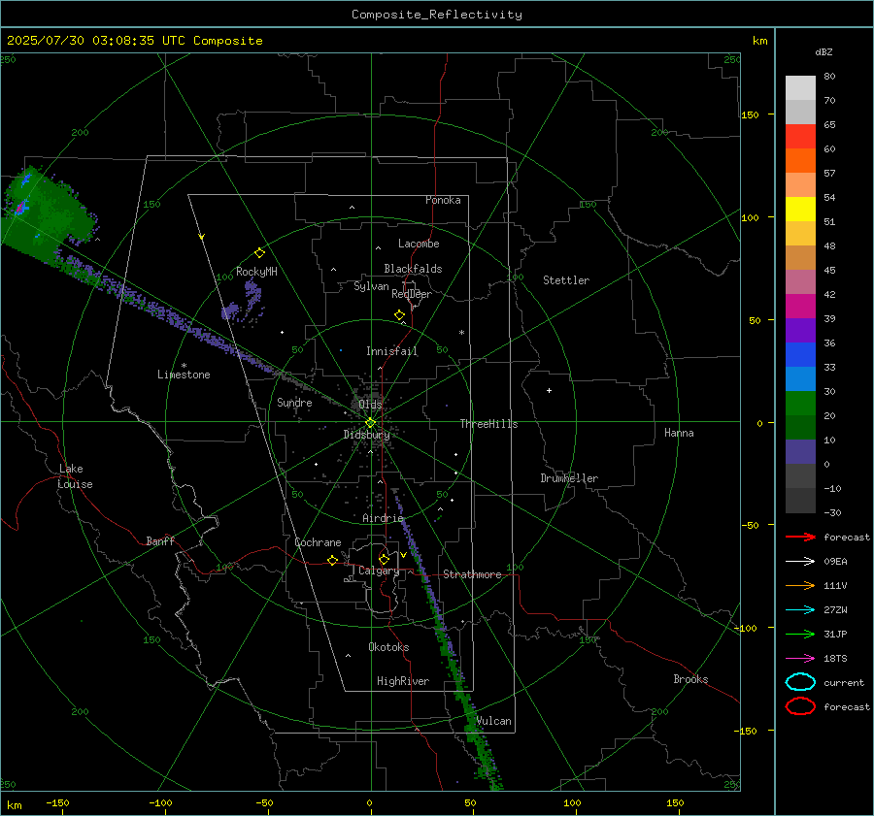The image size is (874, 816).
Task: Click the red-magenta storm core in upper left echo
Action: 20,208
